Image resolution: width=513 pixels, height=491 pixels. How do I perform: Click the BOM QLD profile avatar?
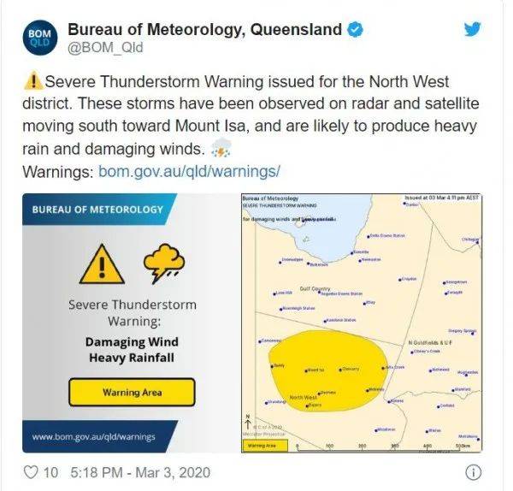(x=40, y=38)
